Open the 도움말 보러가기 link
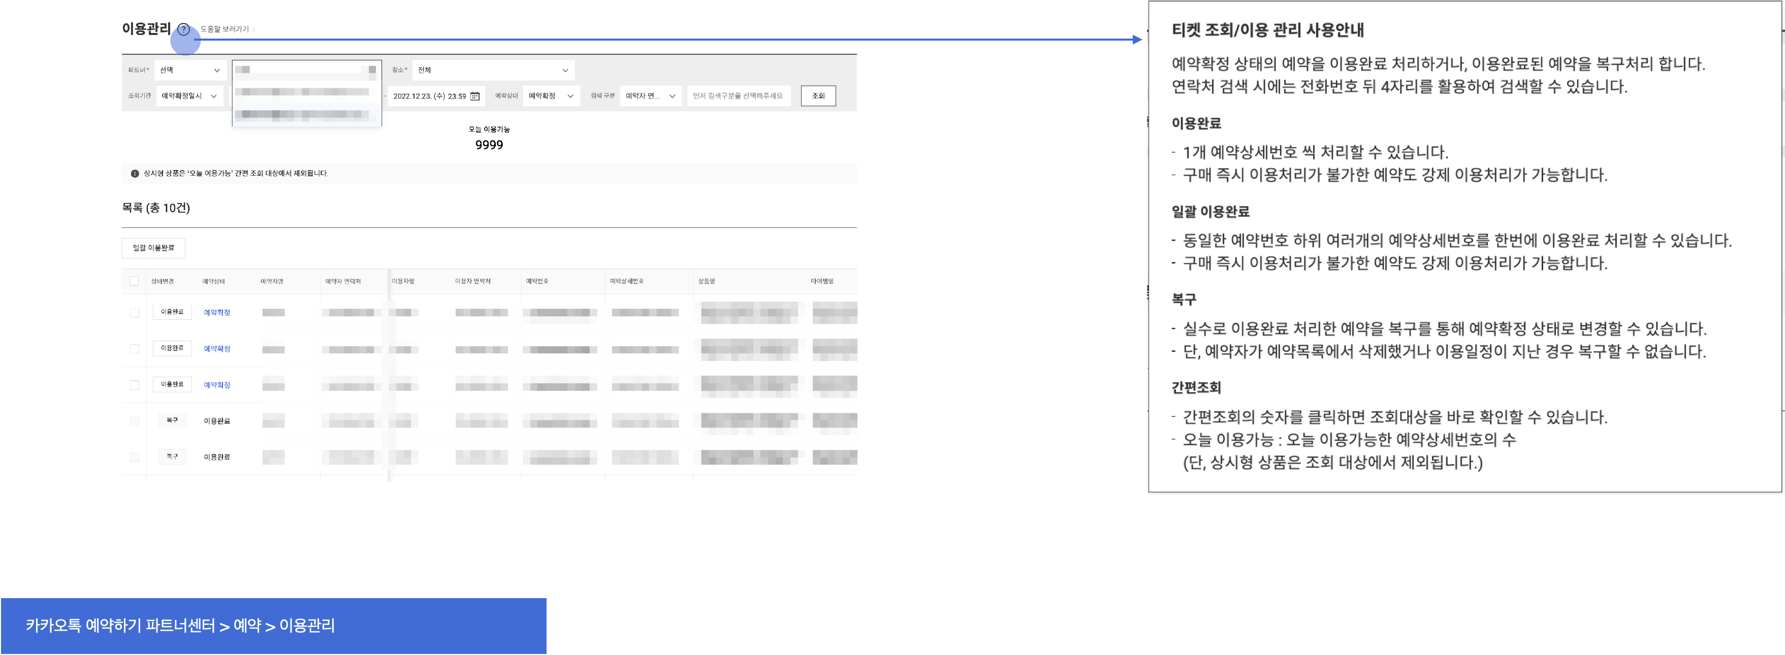 point(225,30)
